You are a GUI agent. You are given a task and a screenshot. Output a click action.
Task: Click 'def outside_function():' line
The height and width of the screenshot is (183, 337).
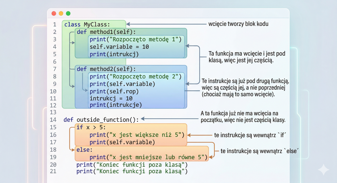pyautogui.click(x=101, y=120)
